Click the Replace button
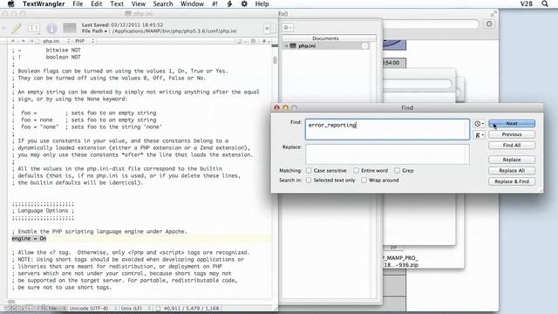 (x=512, y=160)
